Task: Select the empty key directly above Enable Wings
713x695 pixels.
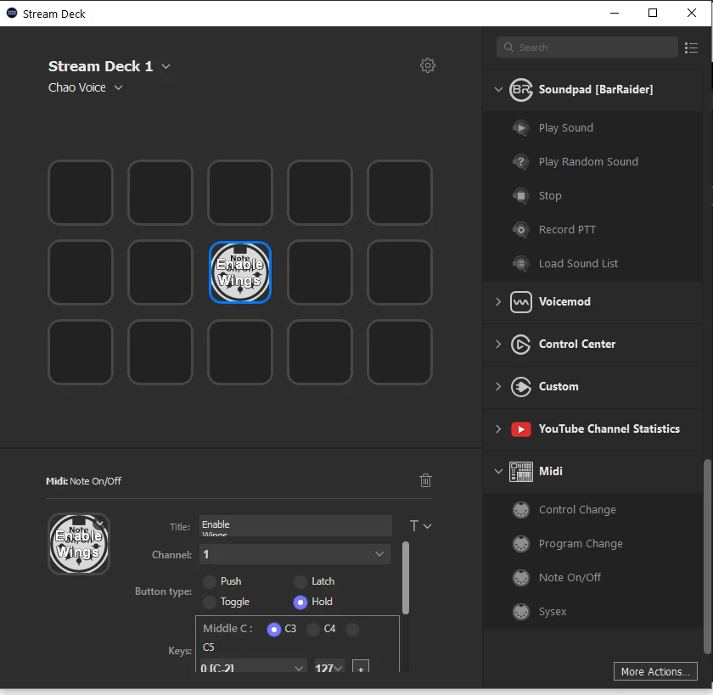Action: point(240,193)
